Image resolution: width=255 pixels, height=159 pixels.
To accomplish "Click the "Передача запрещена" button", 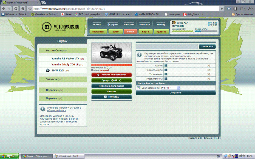I will pyautogui.click(x=111, y=86).
